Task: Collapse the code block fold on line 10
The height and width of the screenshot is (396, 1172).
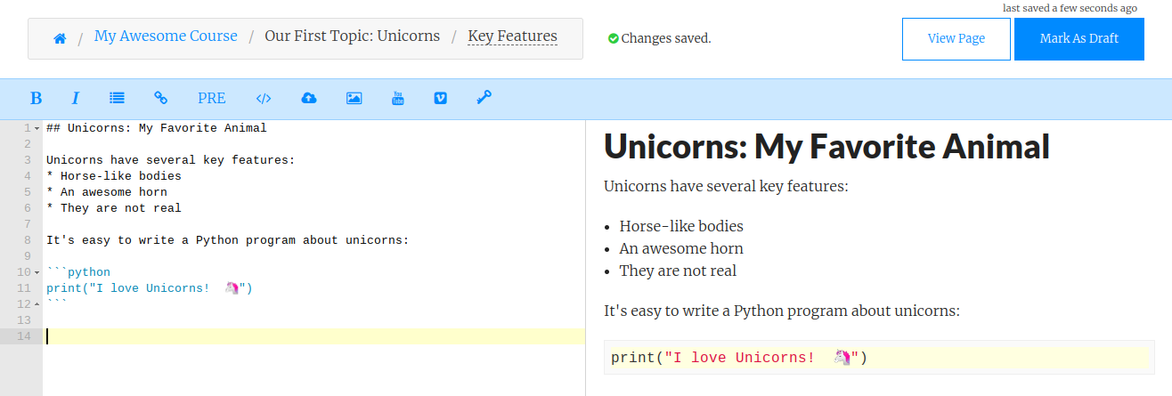Action: pyautogui.click(x=37, y=272)
